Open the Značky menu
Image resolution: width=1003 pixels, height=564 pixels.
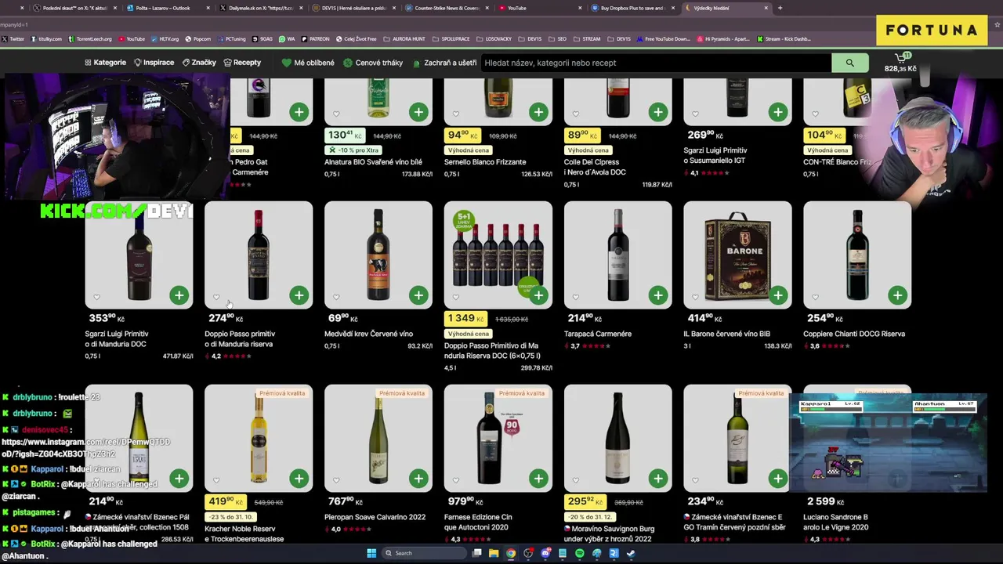tap(199, 63)
